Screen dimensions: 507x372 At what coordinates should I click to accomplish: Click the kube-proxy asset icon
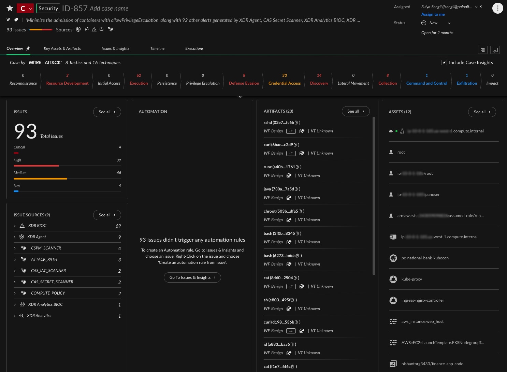[x=393, y=279]
